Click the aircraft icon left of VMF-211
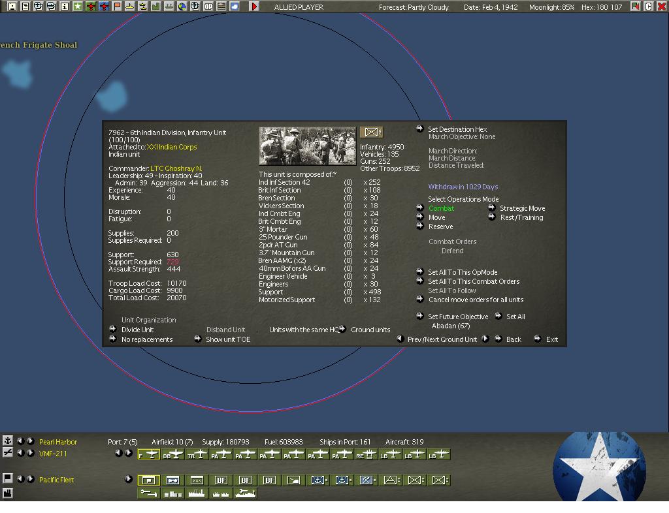The image size is (669, 513). (x=8, y=452)
